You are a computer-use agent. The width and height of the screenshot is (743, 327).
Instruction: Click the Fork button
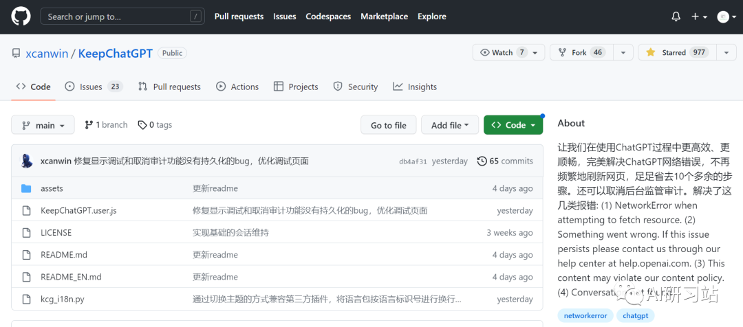(x=582, y=52)
